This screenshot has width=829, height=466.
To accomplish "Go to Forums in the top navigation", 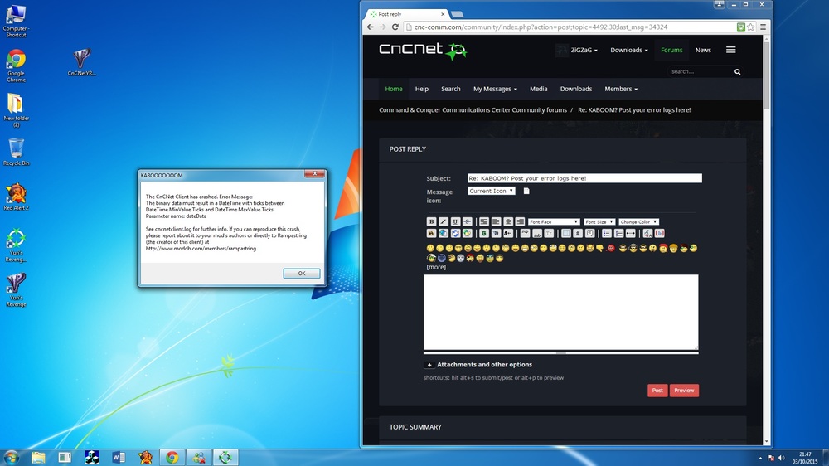I will point(671,50).
